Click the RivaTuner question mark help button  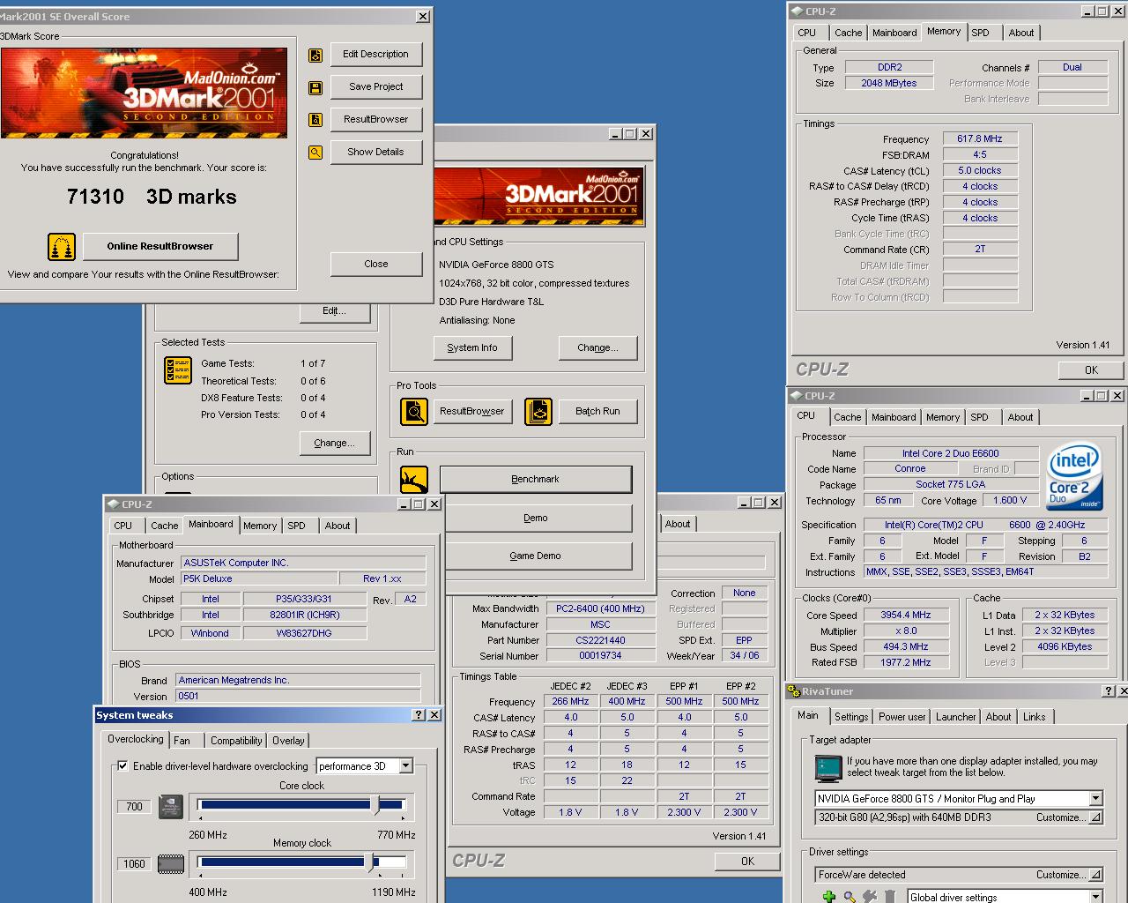pos(1109,691)
